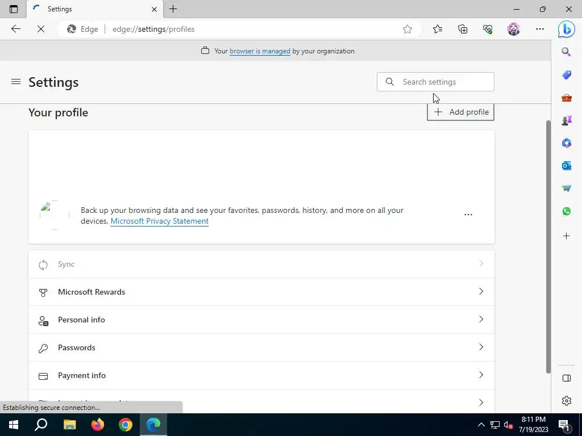Click Microsoft Edge taskbar icon

(x=153, y=425)
